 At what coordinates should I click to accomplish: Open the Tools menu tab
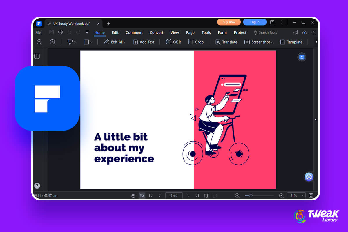click(206, 32)
